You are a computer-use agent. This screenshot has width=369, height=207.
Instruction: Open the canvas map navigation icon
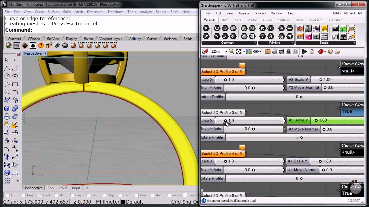(249, 51)
